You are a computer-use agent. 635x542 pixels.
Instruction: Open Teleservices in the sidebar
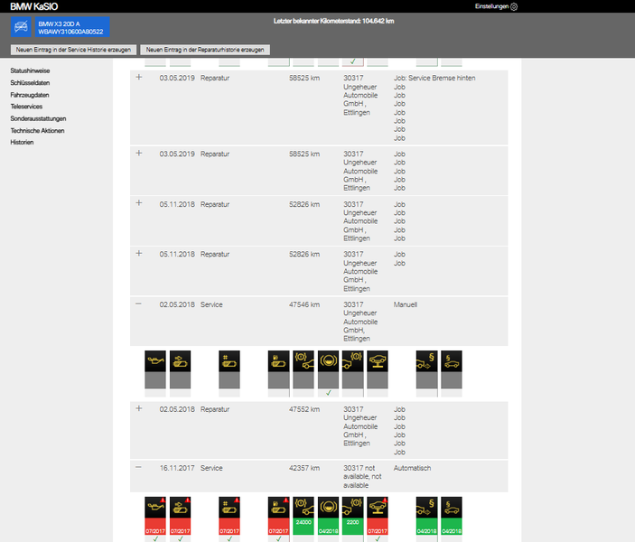(x=26, y=107)
